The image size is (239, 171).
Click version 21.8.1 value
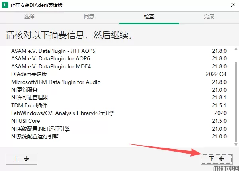(x=219, y=98)
